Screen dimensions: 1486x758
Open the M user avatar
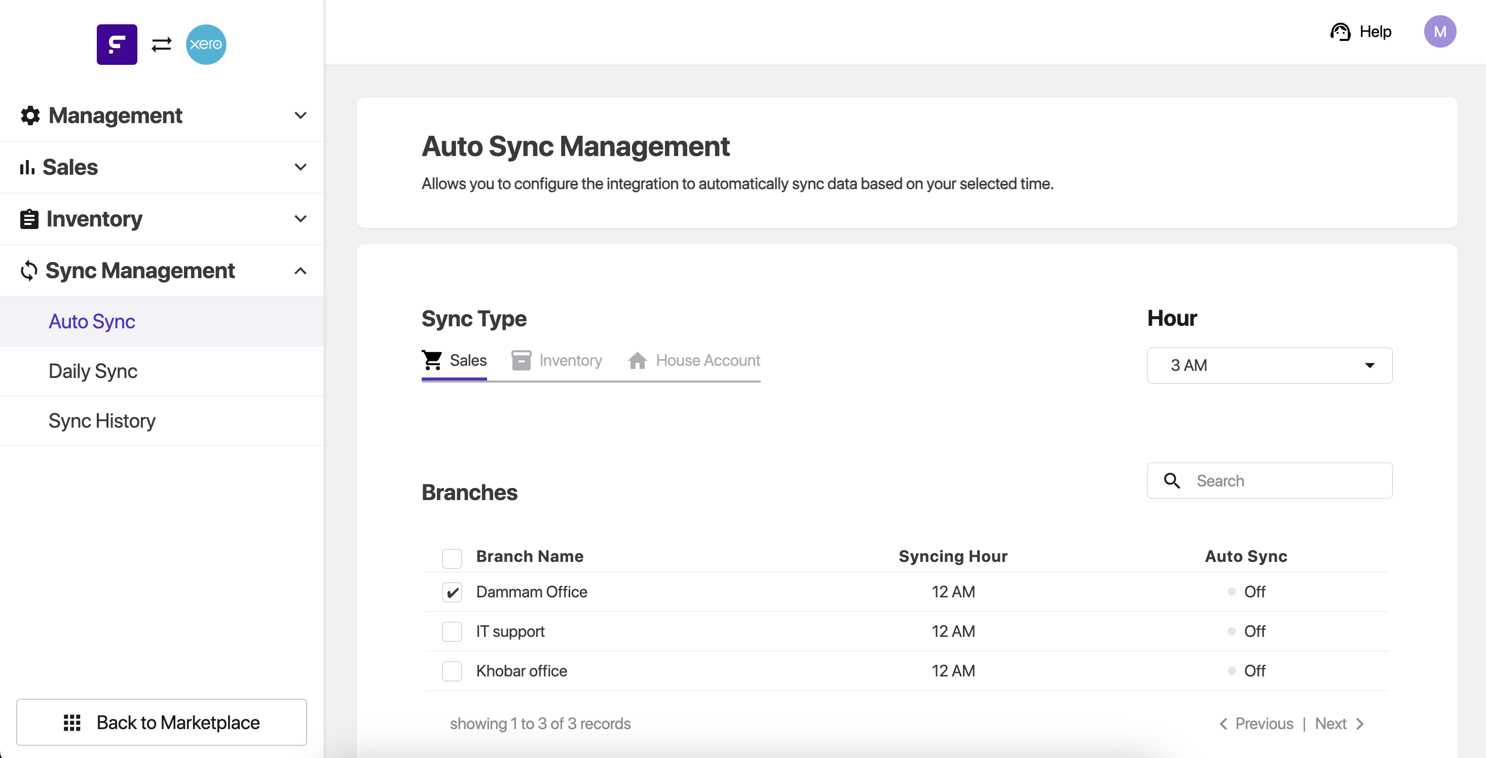(x=1439, y=32)
